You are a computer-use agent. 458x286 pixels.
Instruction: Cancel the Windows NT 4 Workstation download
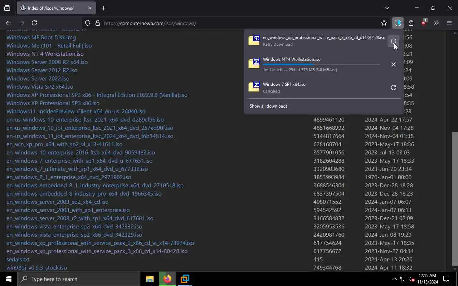pyautogui.click(x=393, y=64)
